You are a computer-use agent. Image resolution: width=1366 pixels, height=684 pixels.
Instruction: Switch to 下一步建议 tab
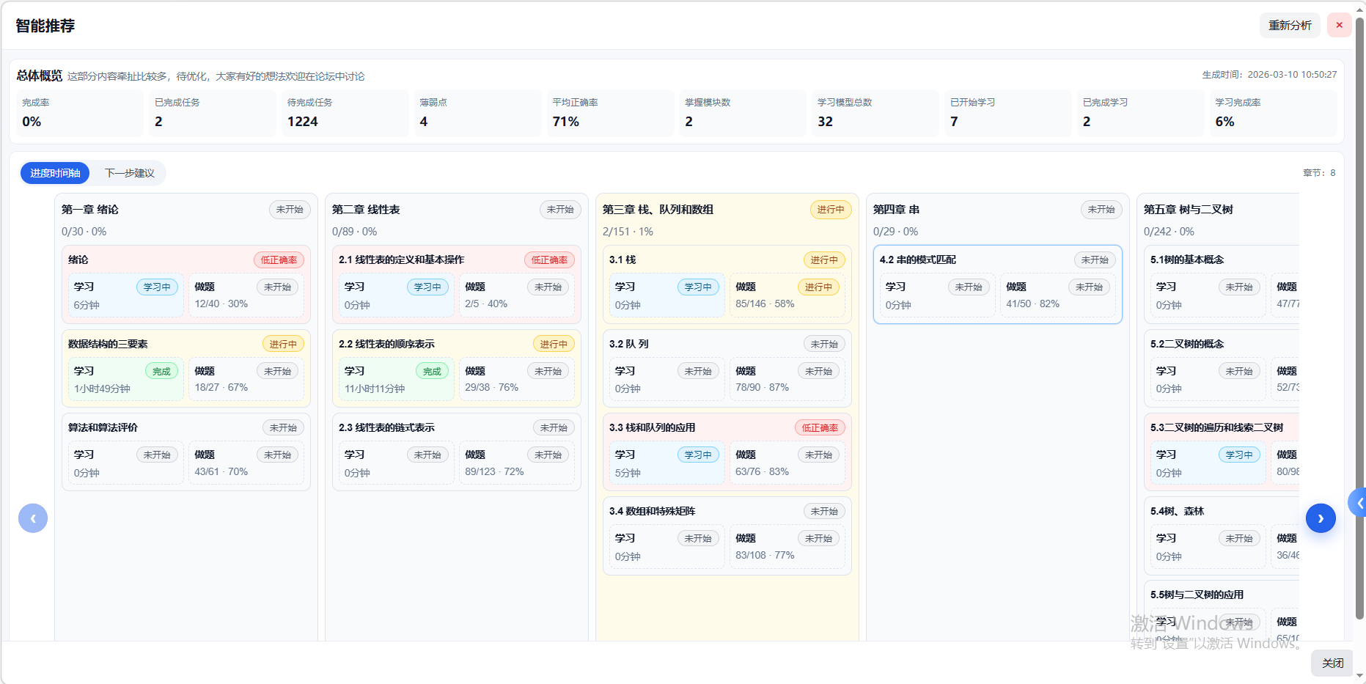[x=129, y=173]
